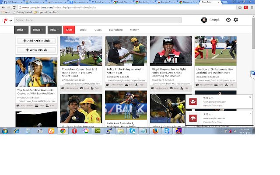
Task: Open Live Score Zimbabwe vs New Zealand article
Action: tap(215, 71)
